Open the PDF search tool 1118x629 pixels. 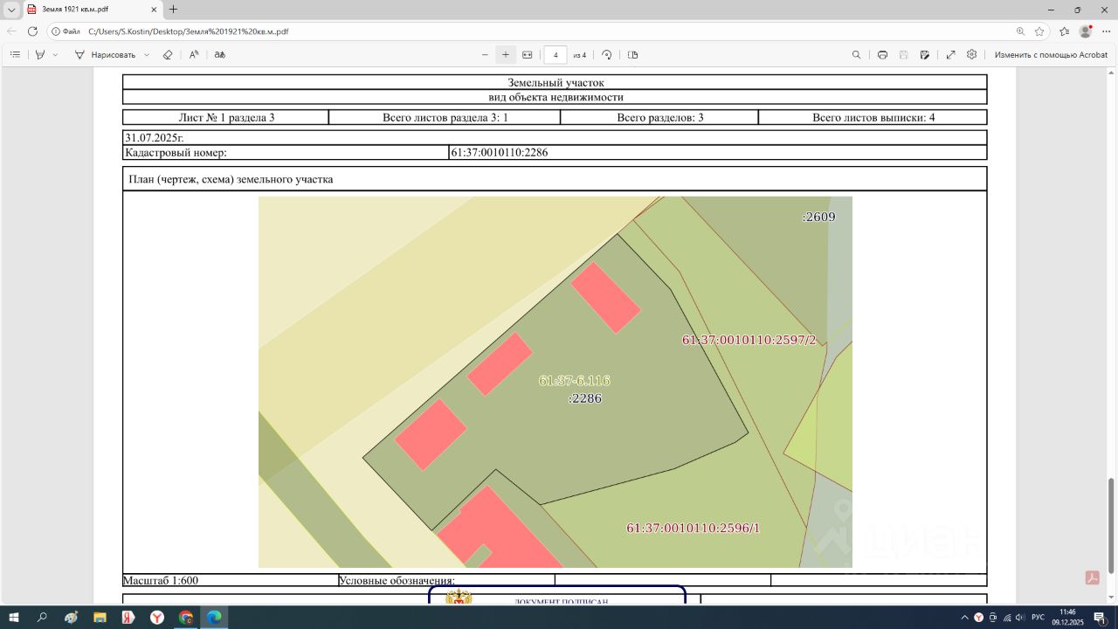(856, 54)
